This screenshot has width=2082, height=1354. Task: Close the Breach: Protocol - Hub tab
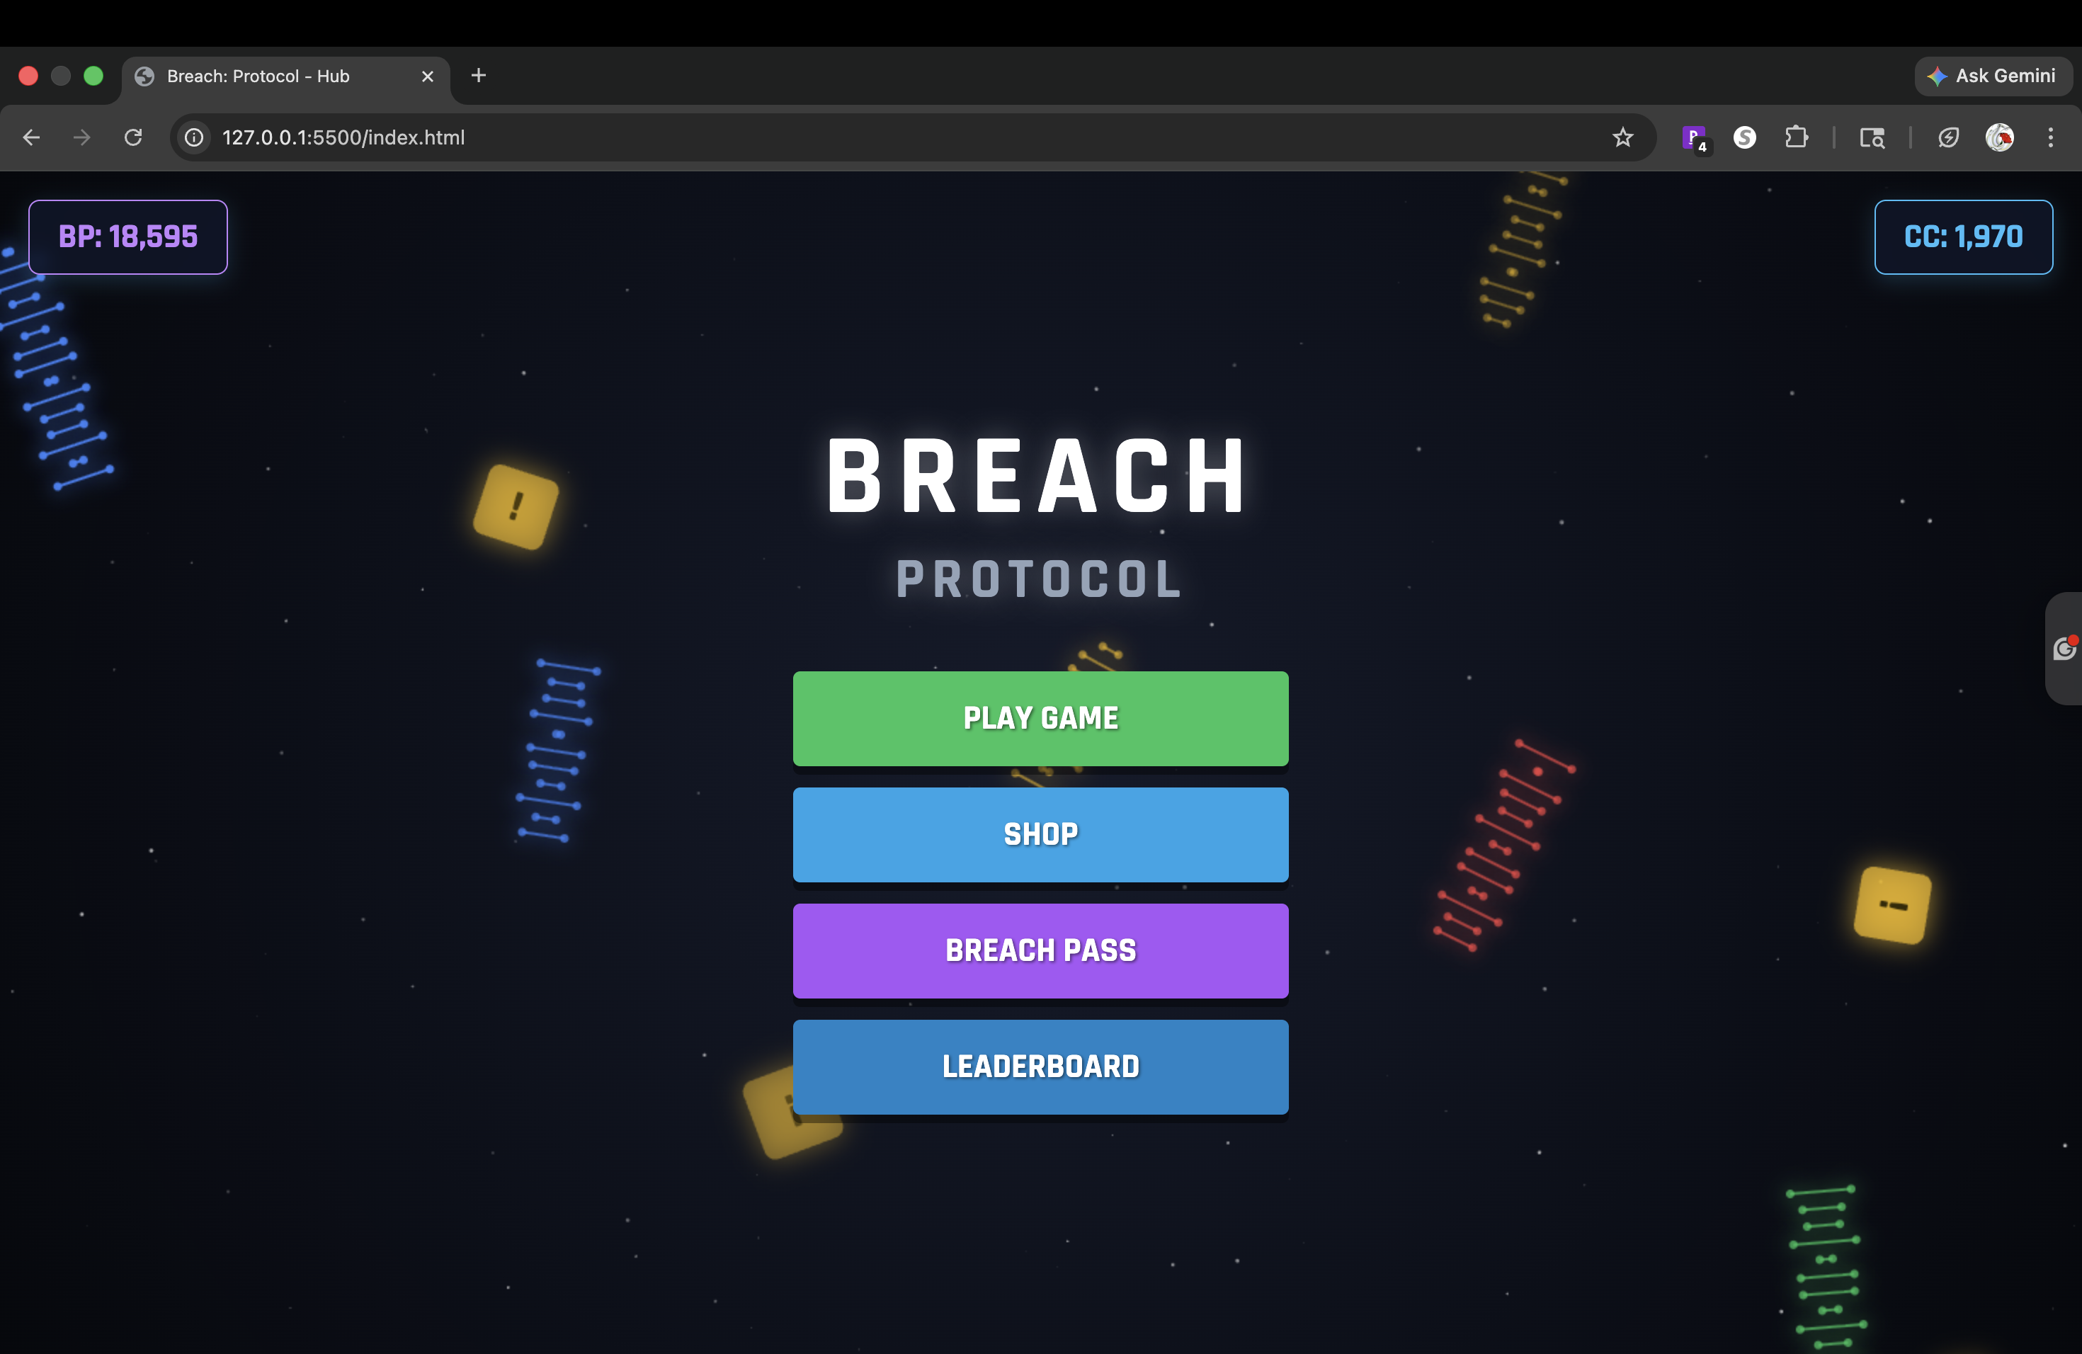point(428,76)
